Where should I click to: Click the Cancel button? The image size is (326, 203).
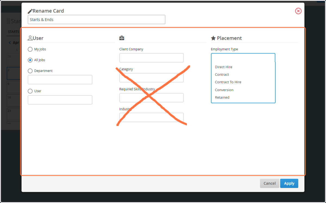[269, 183]
